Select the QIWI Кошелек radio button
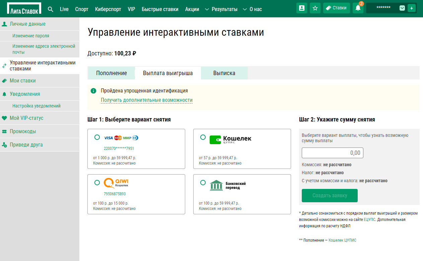Screen dimensions: 423x261 coord(97,183)
